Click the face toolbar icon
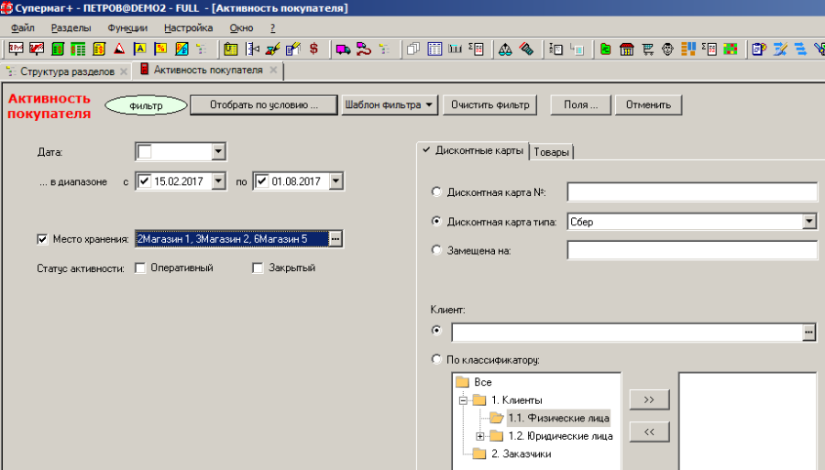Viewport: 825px width, 470px height. click(x=667, y=49)
